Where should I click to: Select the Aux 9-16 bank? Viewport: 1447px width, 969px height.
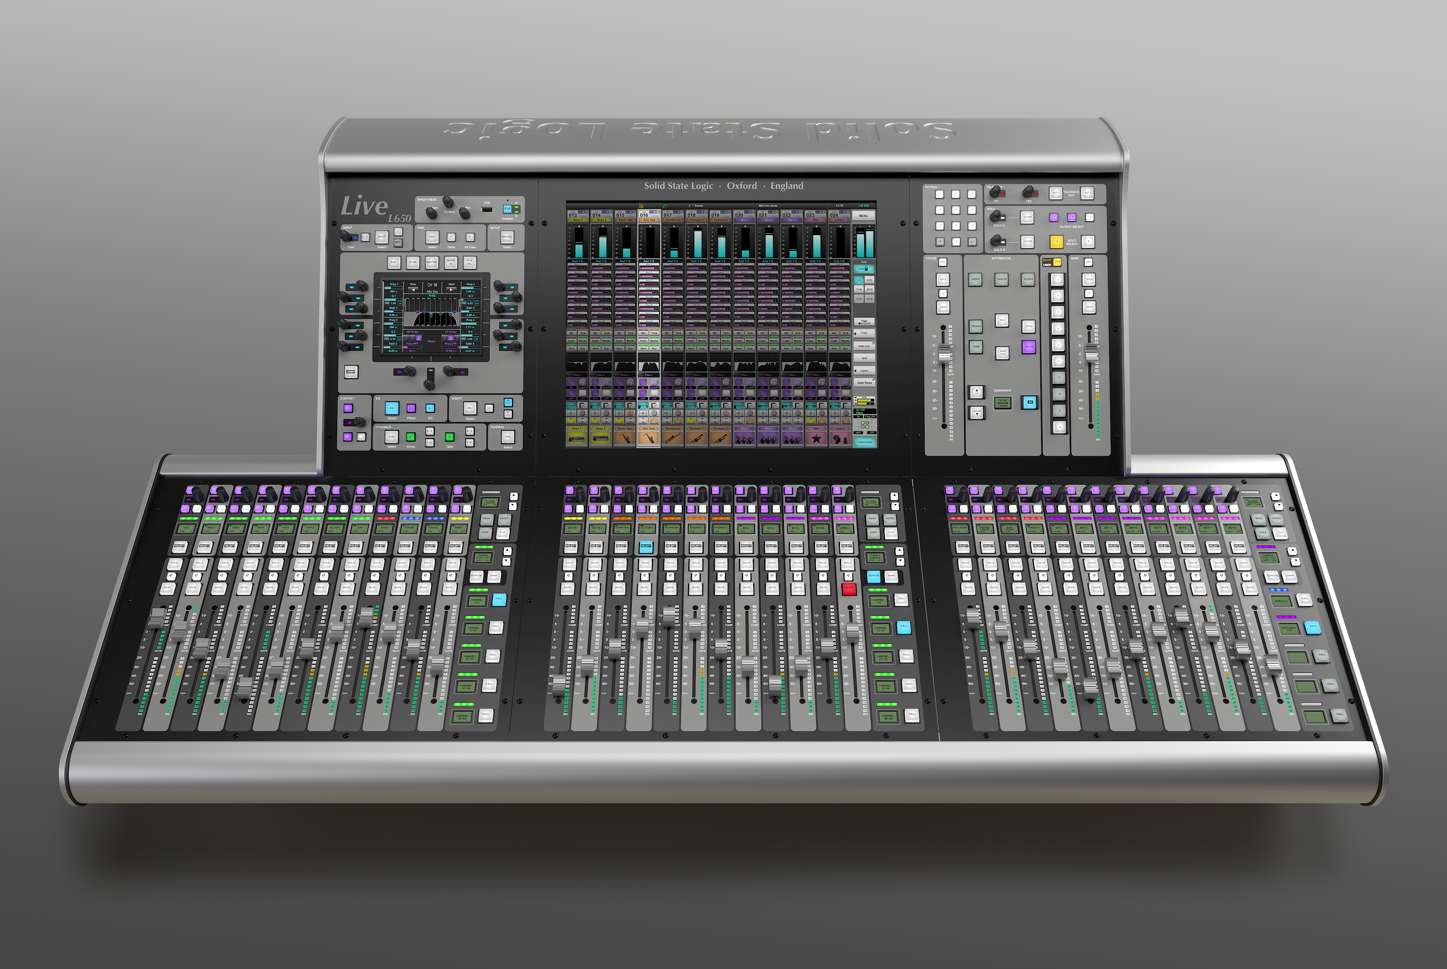click(x=870, y=281)
